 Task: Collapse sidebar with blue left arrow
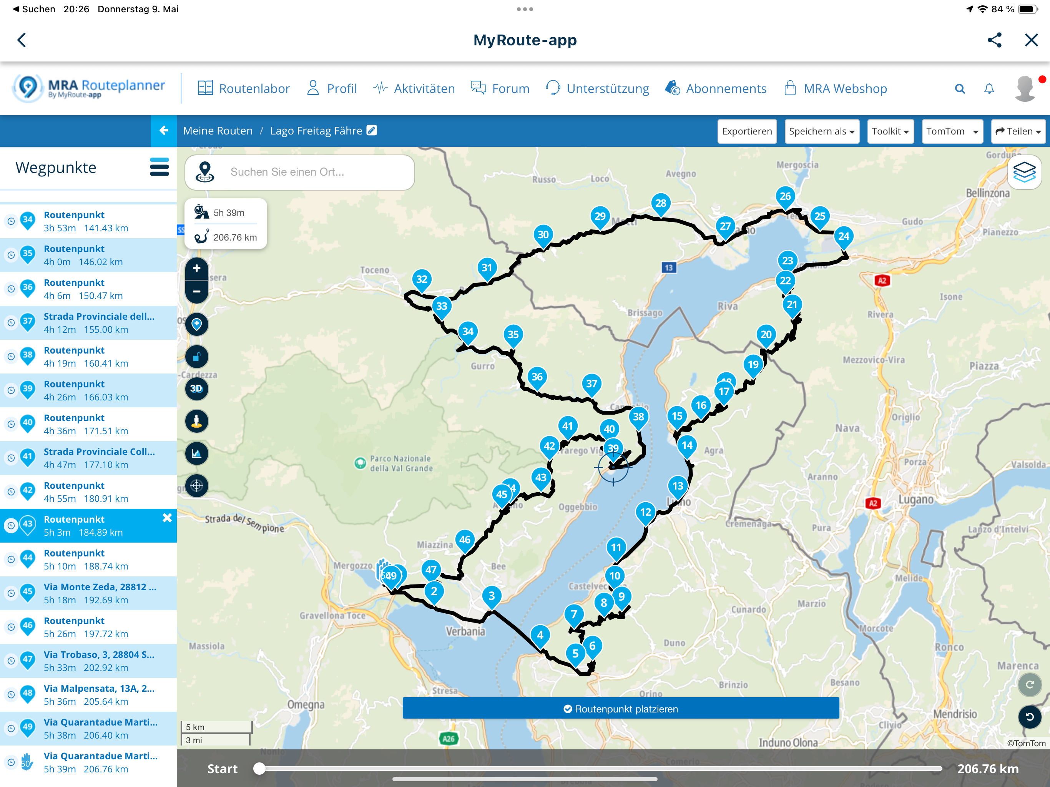(x=164, y=131)
